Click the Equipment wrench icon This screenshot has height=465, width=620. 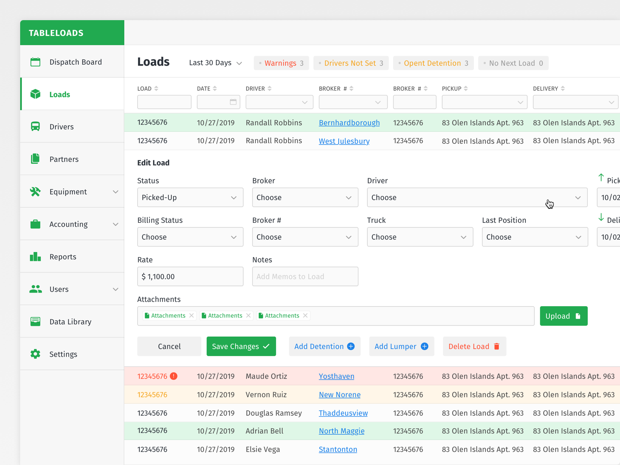tap(35, 191)
